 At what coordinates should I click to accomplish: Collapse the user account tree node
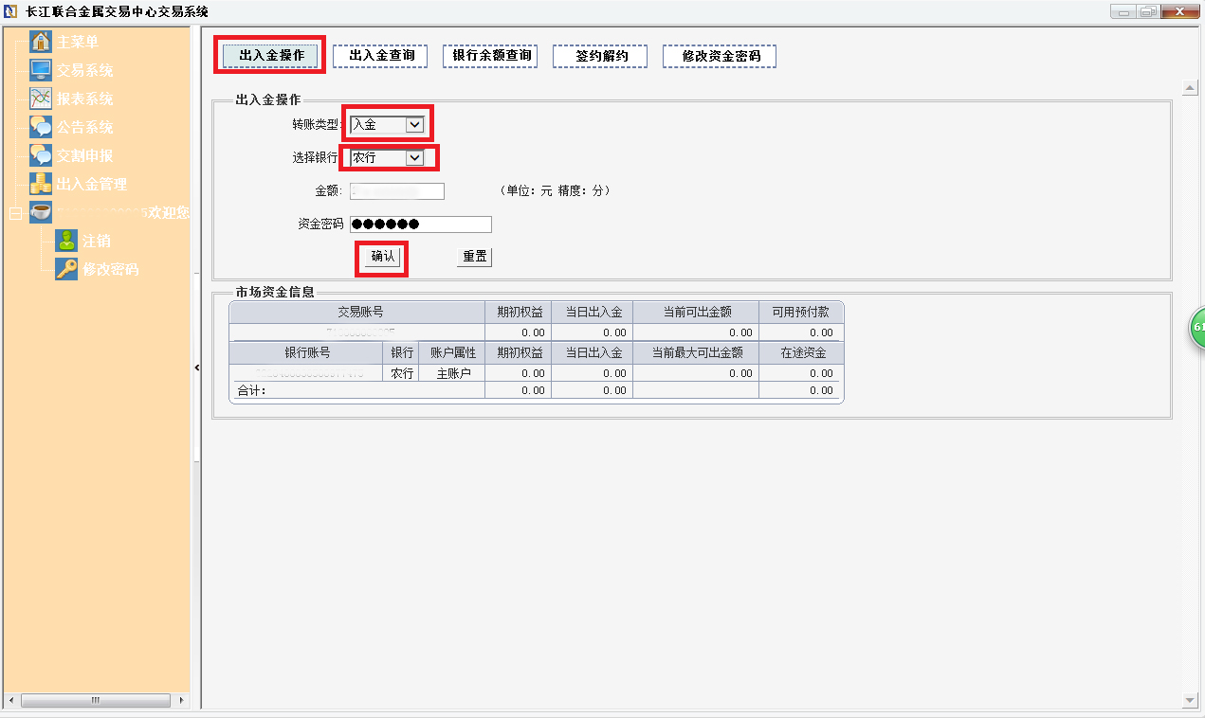tap(14, 213)
